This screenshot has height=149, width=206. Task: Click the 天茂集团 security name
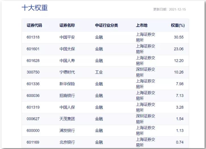coord(67,119)
